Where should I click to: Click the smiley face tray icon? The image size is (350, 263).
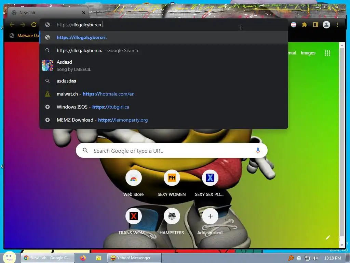pyautogui.click(x=299, y=258)
